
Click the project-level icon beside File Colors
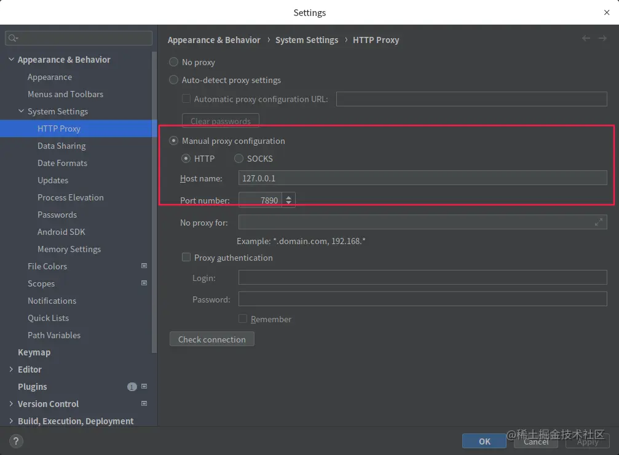tap(144, 266)
